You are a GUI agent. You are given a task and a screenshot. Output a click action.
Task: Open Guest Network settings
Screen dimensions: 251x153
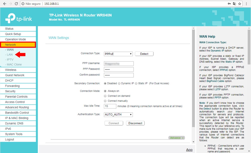[18, 75]
